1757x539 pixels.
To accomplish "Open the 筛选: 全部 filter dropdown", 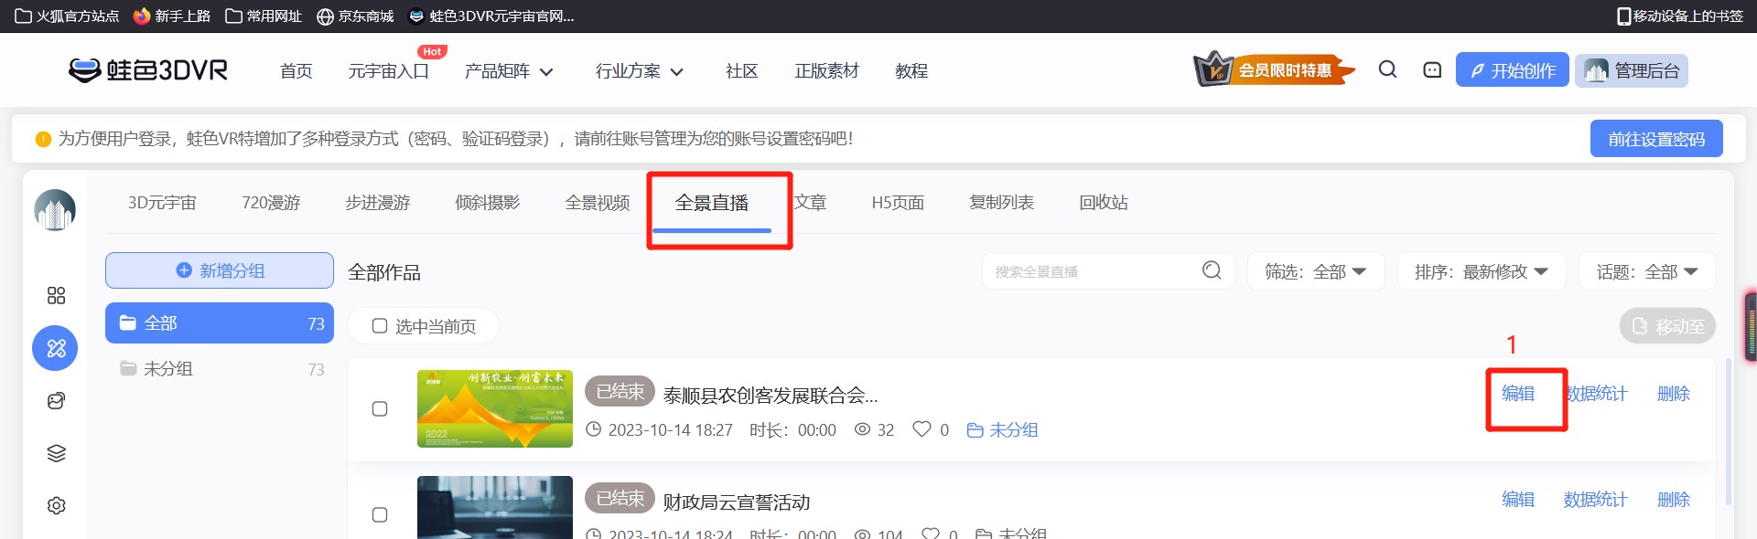I will click(x=1316, y=271).
